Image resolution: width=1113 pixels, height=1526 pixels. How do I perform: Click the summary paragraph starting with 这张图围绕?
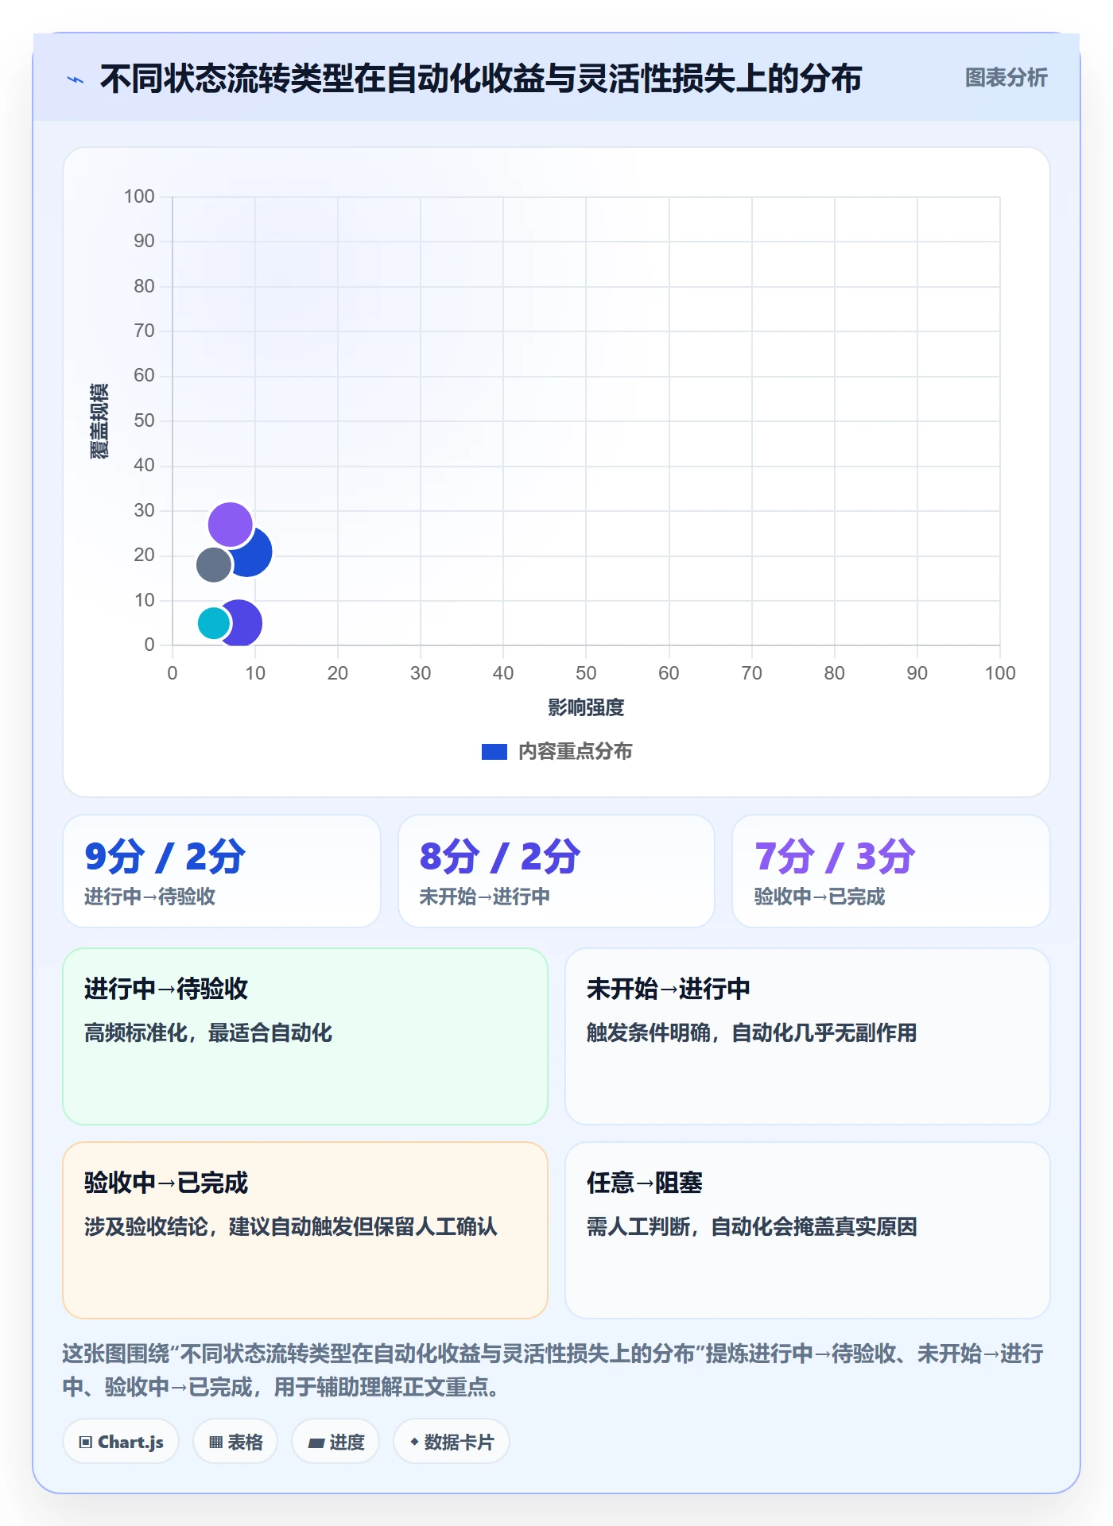pos(553,1370)
